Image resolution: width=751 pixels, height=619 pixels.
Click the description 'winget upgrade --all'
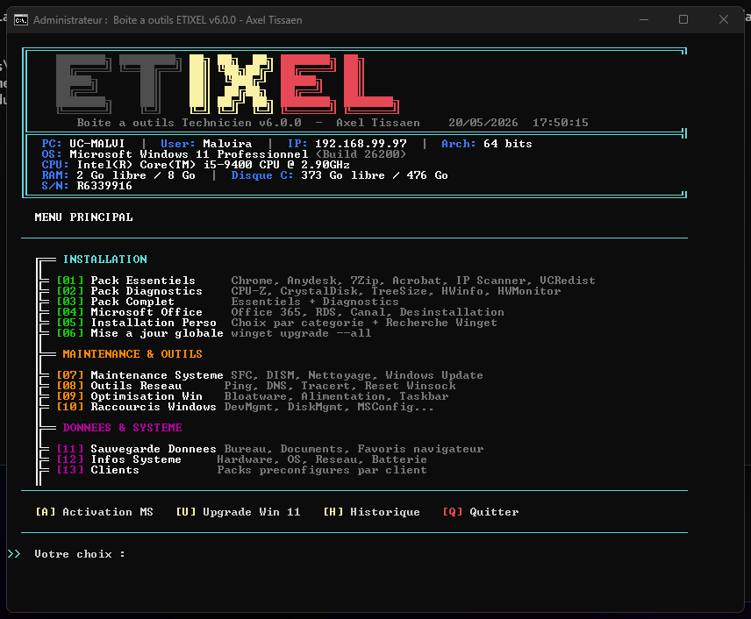click(301, 333)
